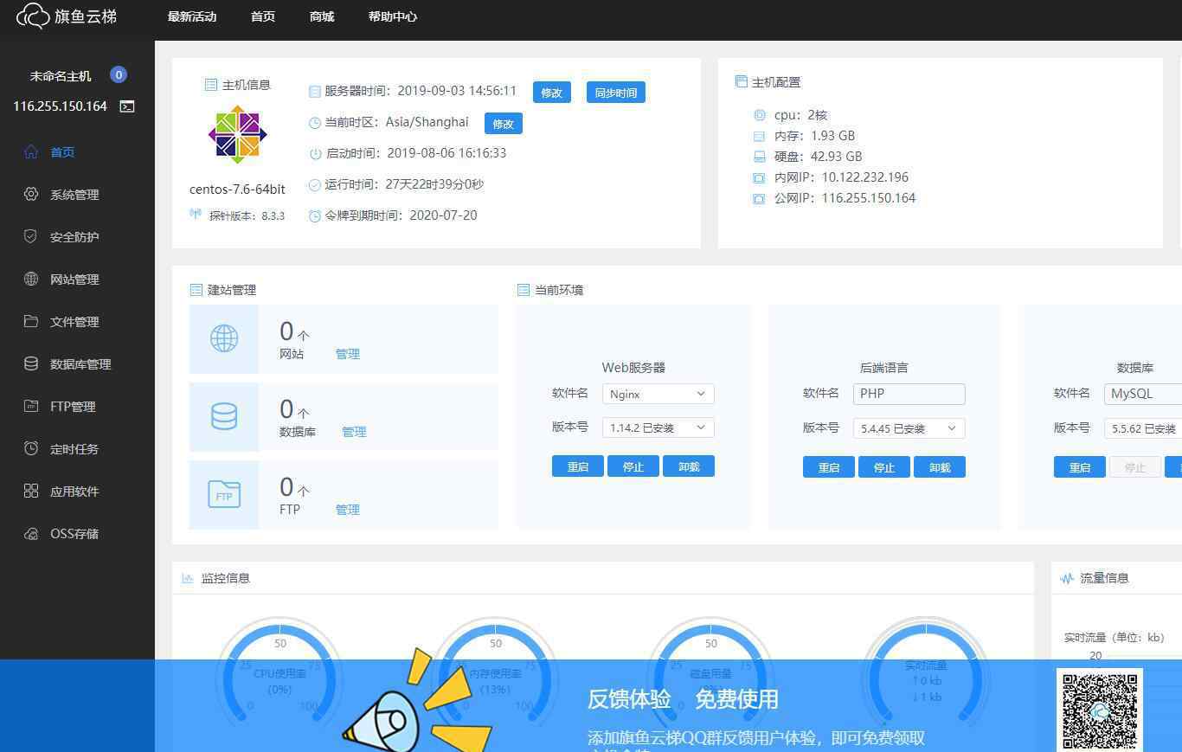Expand the Nginx software name dropdown

pyautogui.click(x=658, y=394)
